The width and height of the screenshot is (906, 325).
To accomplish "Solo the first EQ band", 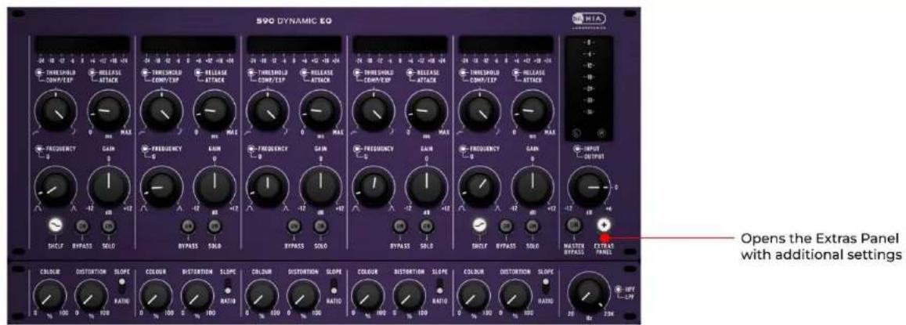I will point(109,226).
